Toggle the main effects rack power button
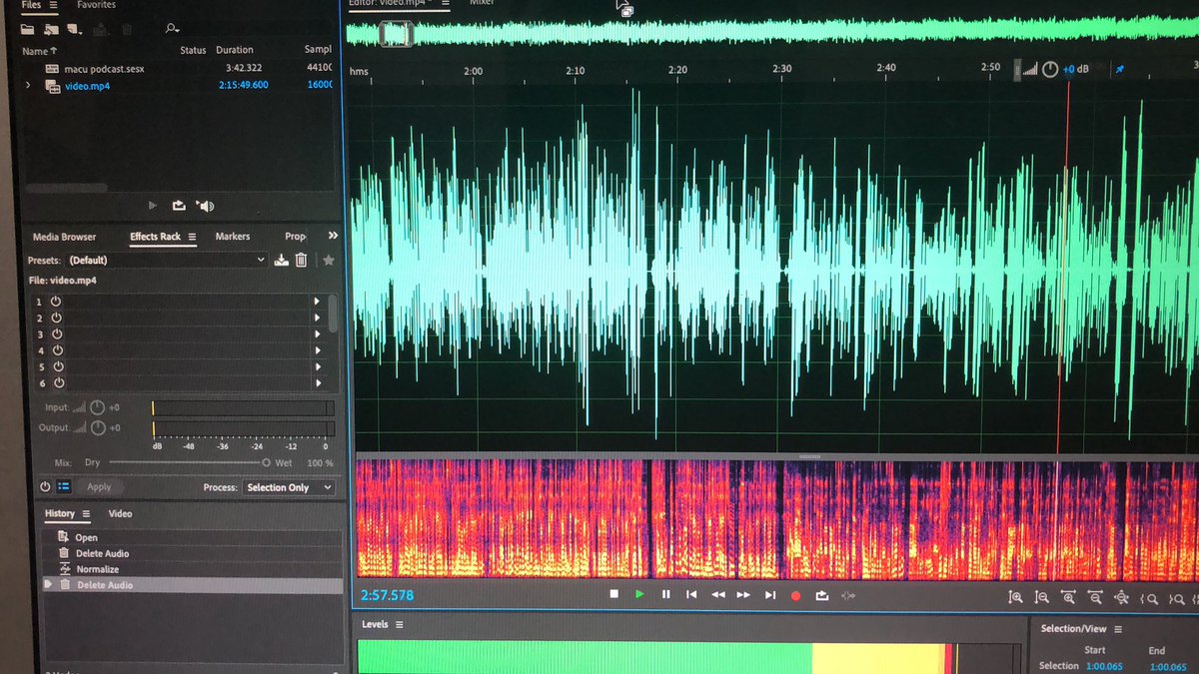The height and width of the screenshot is (674, 1199). 45,487
